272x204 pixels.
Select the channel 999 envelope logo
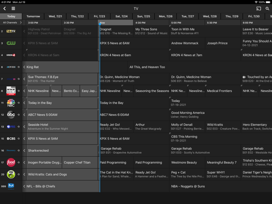coord(11,186)
